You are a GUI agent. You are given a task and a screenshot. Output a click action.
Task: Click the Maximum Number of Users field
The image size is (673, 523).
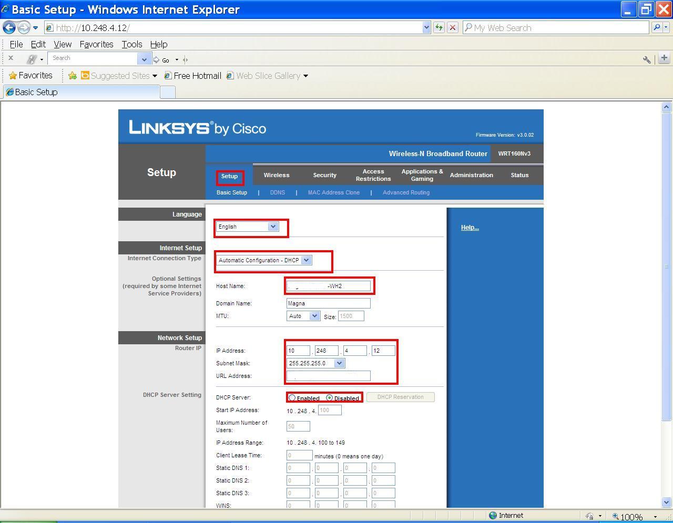click(298, 426)
